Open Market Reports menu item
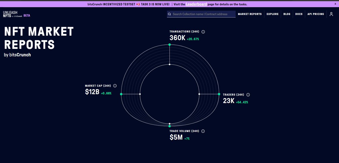 (x=250, y=14)
